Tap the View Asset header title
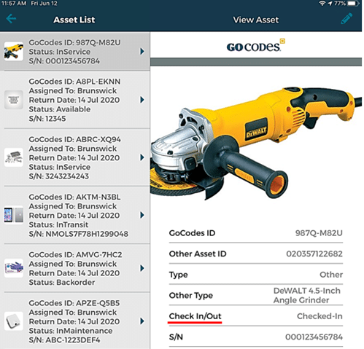Image resolution: width=364 pixels, height=349 pixels. [x=256, y=20]
